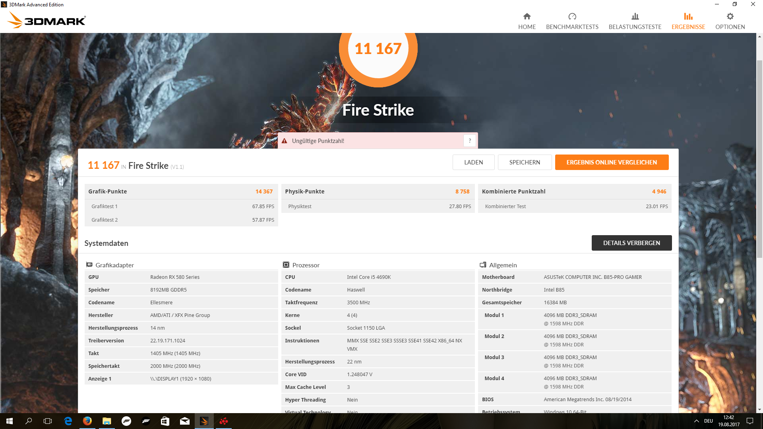The image size is (763, 429).
Task: Click scrollbar down arrow
Action: pos(759,410)
